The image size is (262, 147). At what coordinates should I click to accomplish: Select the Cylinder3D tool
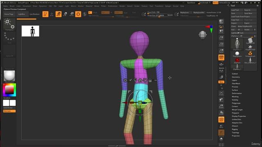[x=250, y=41]
